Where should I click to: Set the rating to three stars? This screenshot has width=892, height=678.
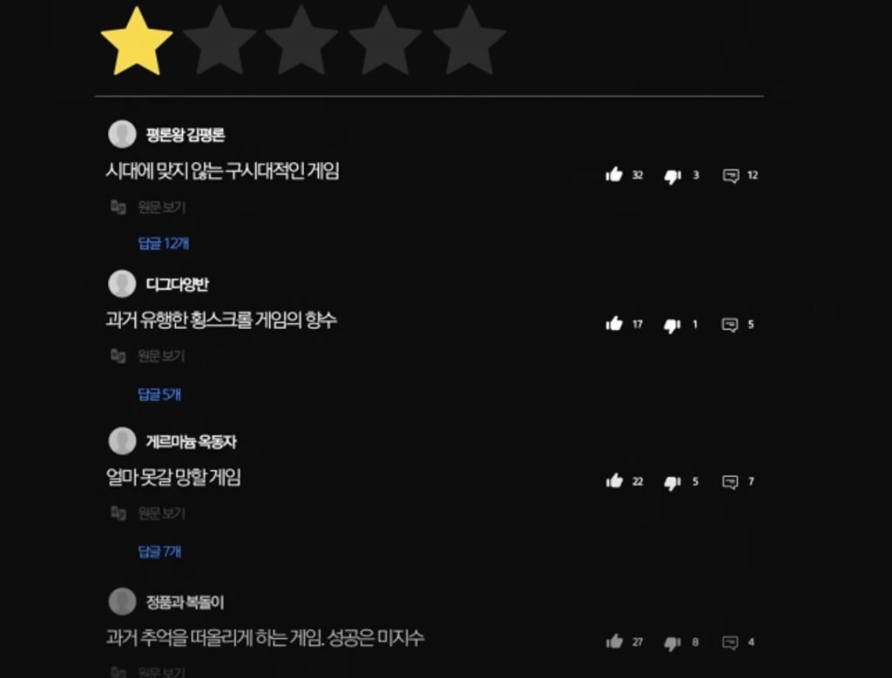(301, 40)
